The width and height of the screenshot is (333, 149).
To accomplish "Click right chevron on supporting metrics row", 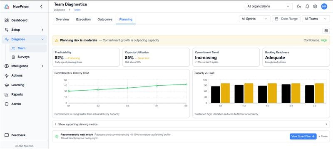I will pyautogui.click(x=326, y=124).
